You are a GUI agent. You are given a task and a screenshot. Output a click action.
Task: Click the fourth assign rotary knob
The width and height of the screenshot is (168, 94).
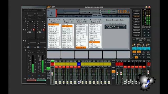click(x=148, y=45)
